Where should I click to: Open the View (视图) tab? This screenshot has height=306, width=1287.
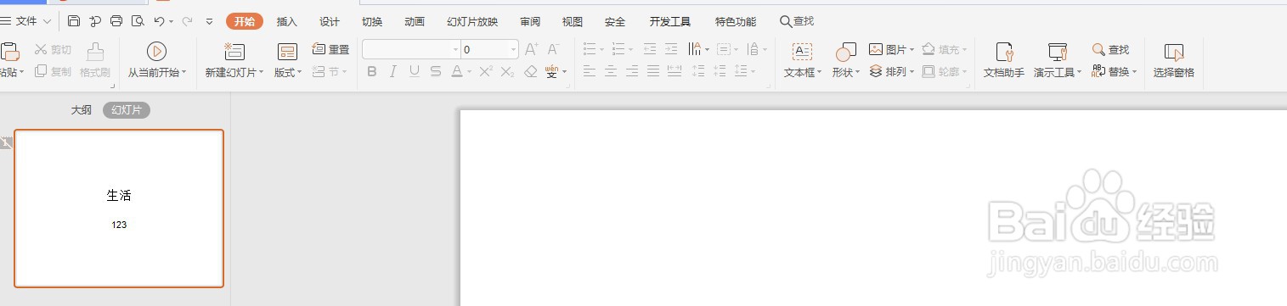pos(573,21)
